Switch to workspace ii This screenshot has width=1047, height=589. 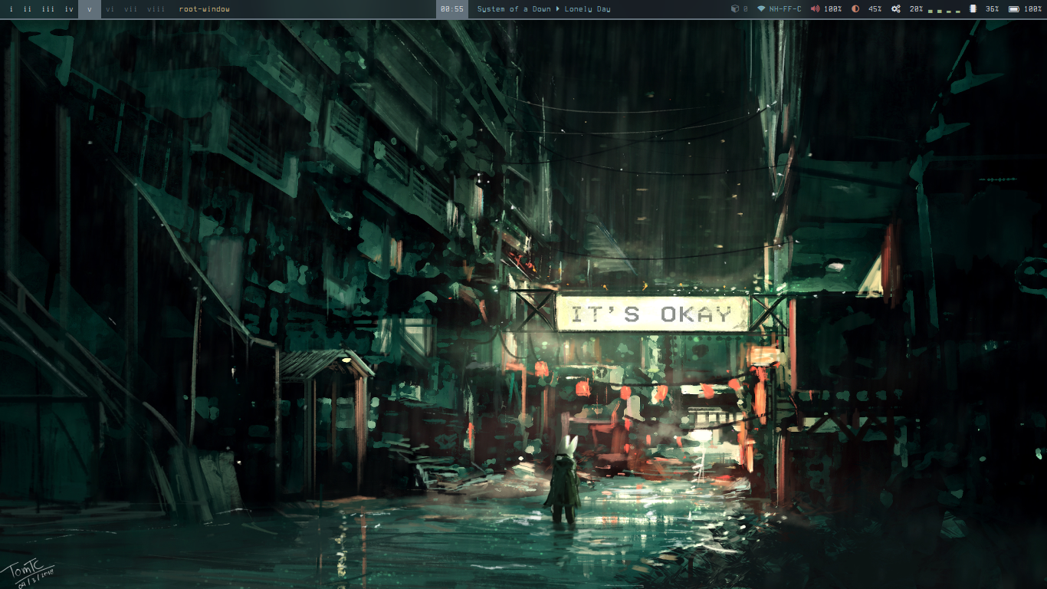click(28, 9)
